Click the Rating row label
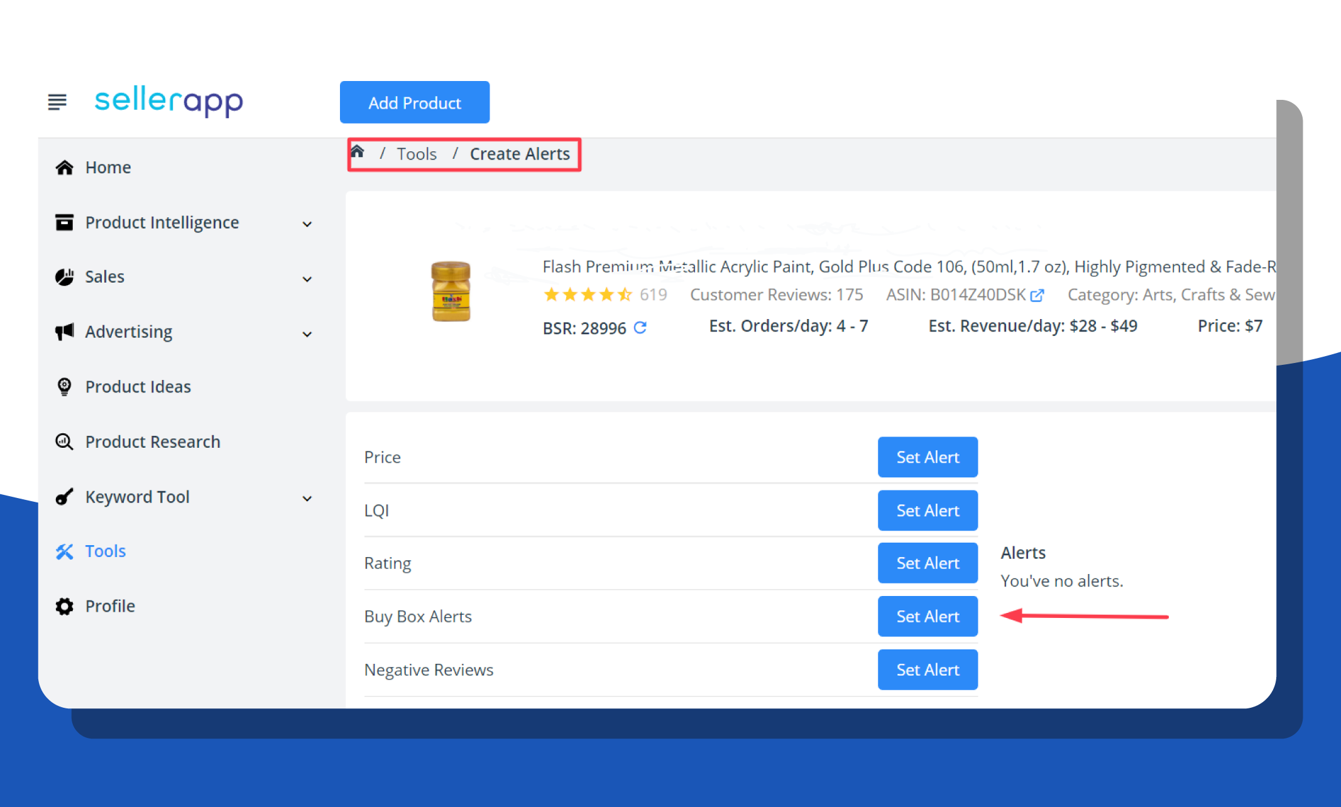This screenshot has height=807, width=1341. click(x=388, y=563)
